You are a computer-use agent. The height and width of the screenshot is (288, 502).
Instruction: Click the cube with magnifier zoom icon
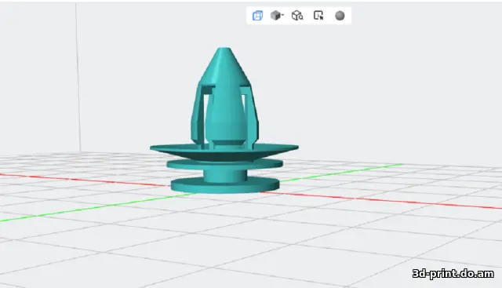point(297,16)
